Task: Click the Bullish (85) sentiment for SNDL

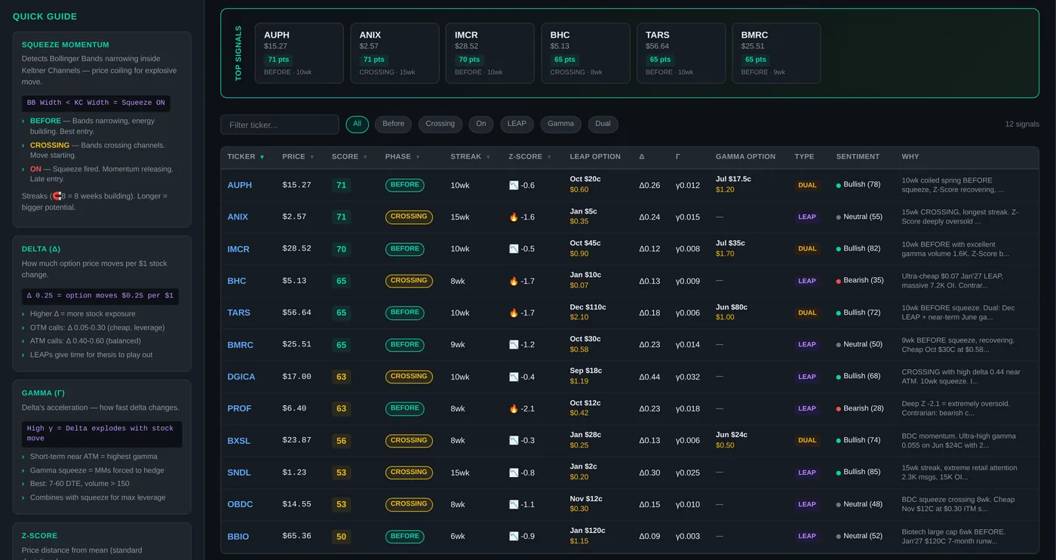Action: 858,472
